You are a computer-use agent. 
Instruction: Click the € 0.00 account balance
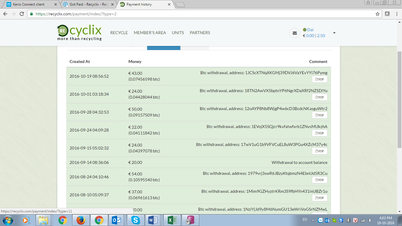click(308, 36)
